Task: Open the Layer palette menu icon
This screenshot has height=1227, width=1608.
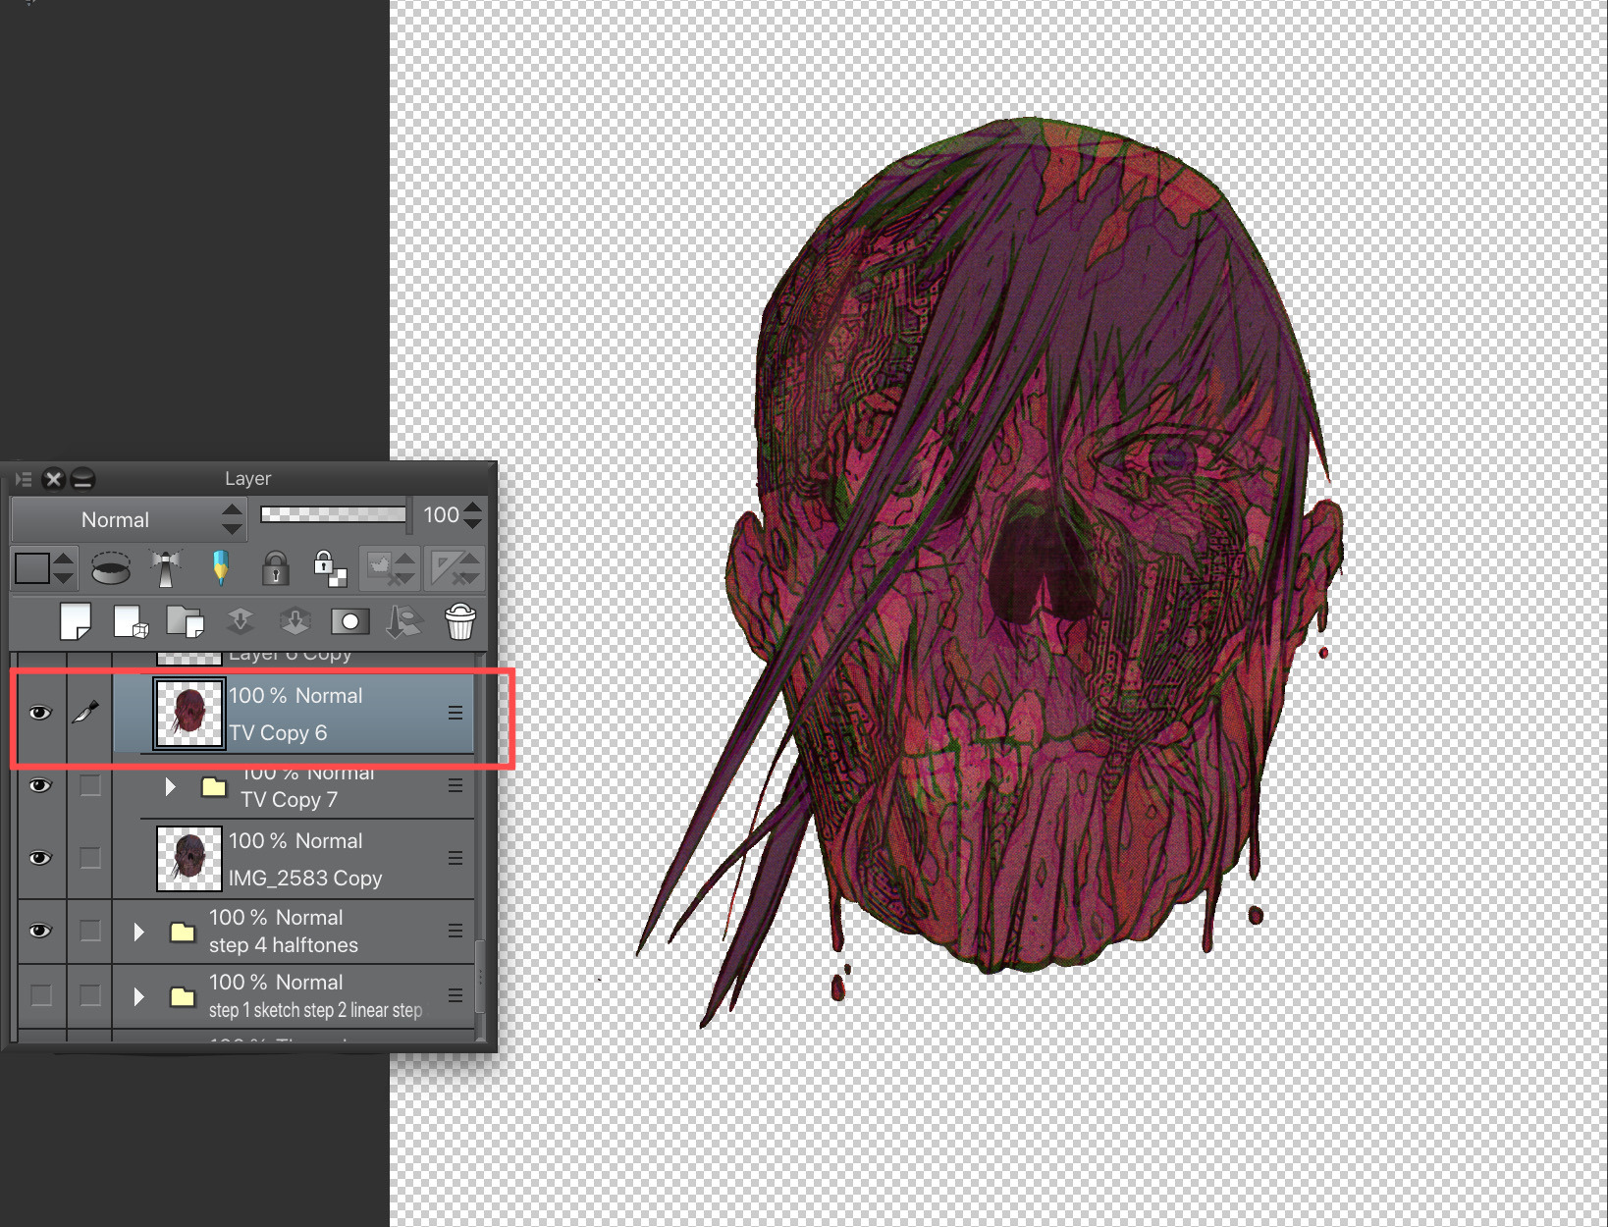Action: click(x=24, y=479)
